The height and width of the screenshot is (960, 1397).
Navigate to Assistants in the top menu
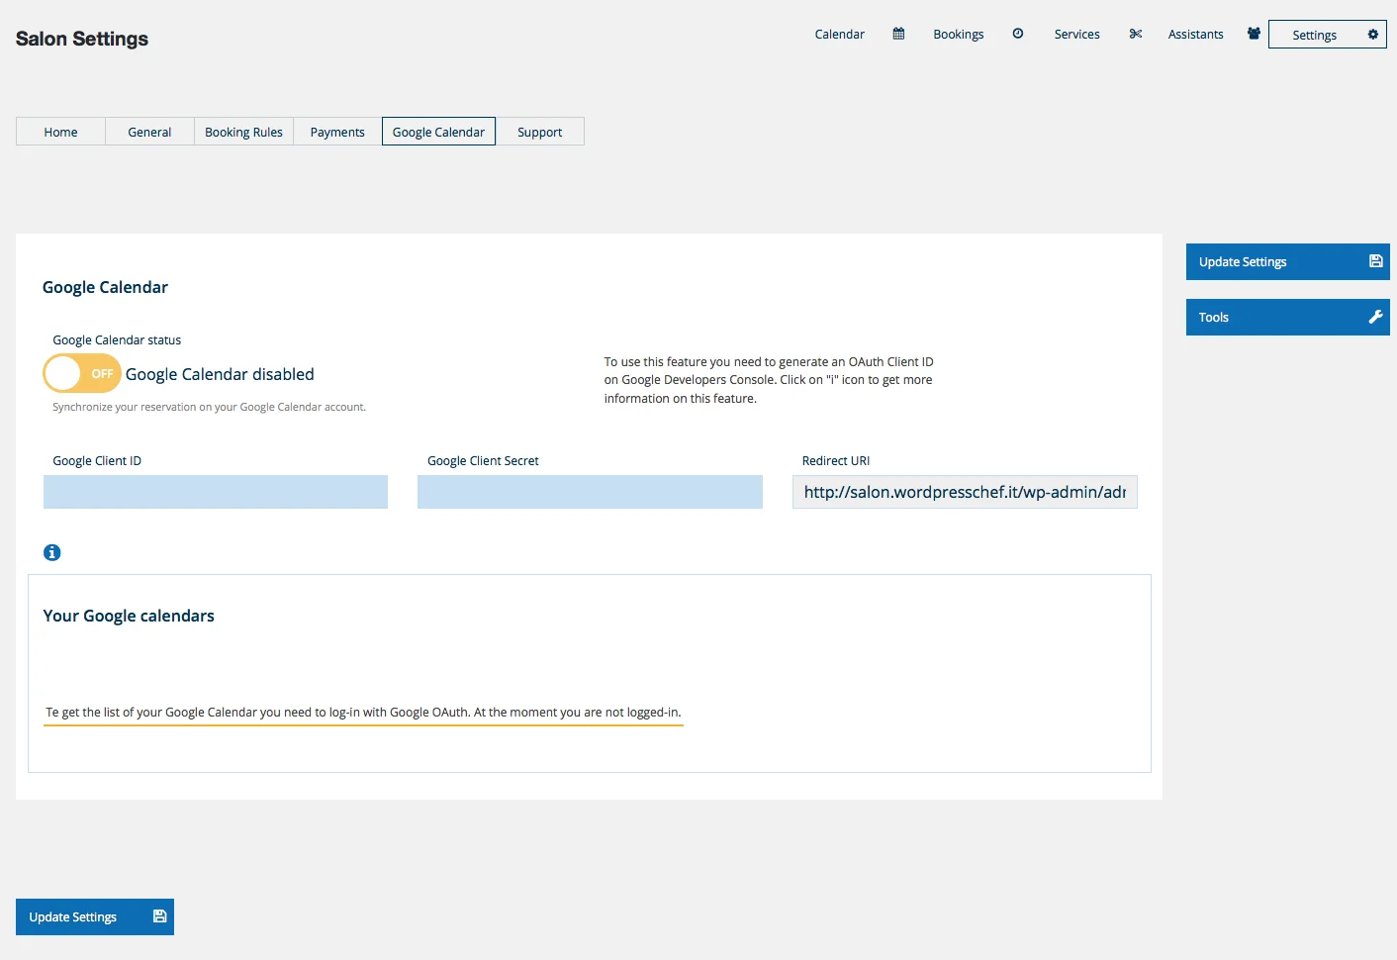pos(1195,34)
